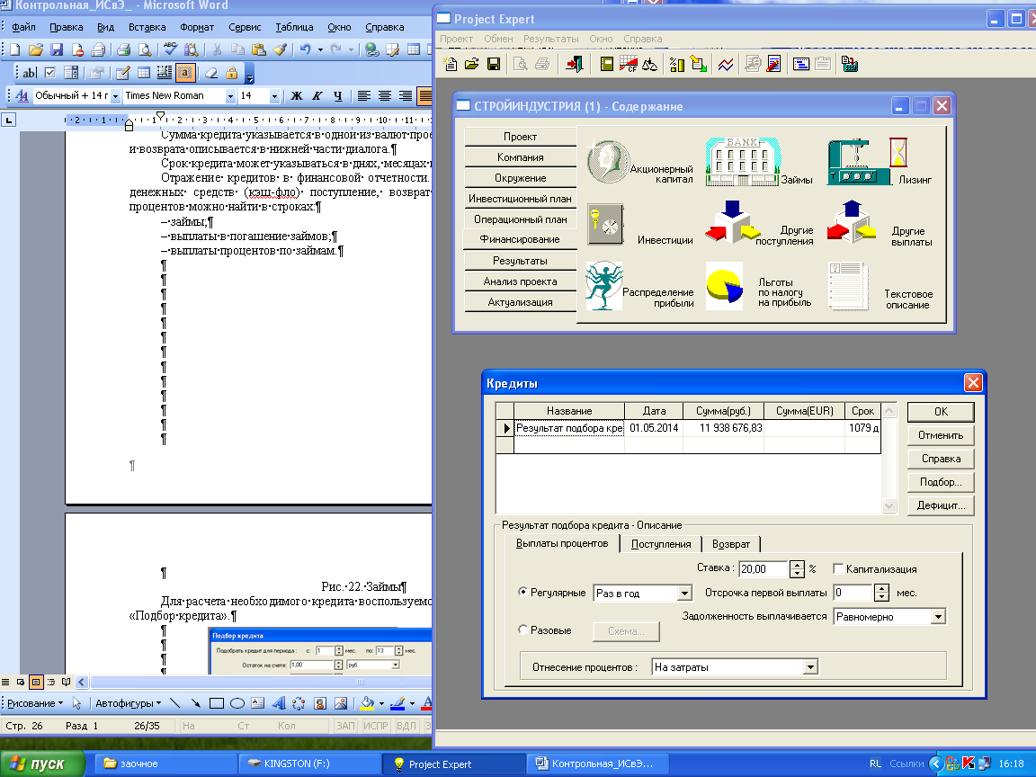Open the Word Таблица menu
The image size is (1036, 777).
coord(294,27)
